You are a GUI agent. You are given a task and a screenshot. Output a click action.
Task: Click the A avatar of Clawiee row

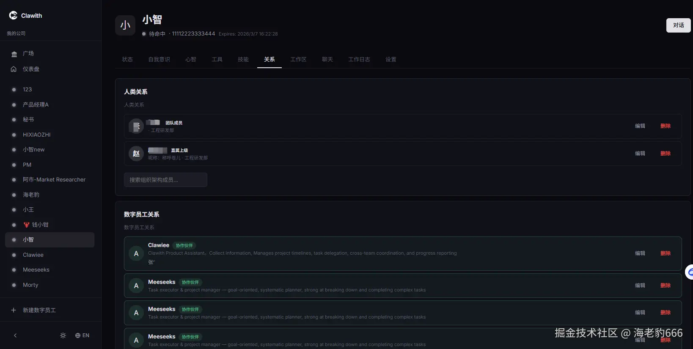136,253
